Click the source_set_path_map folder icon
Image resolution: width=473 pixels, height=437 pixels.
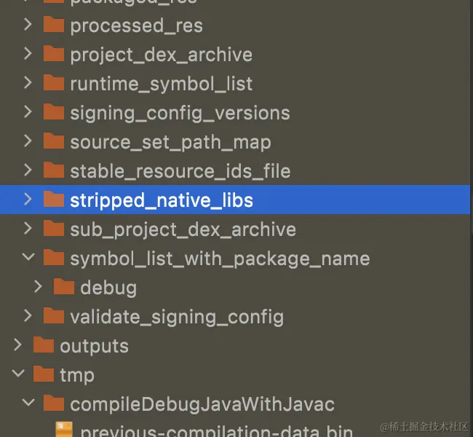point(54,141)
